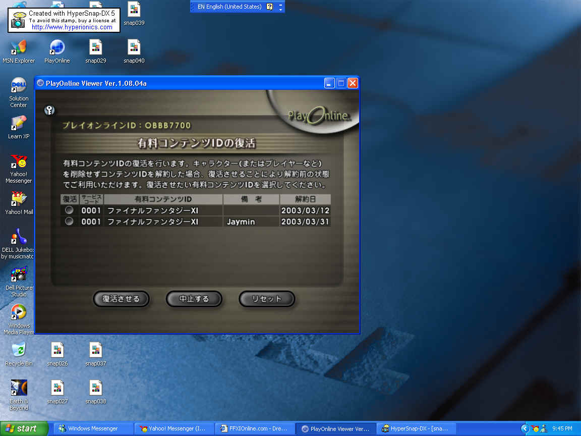Click the 2003/03/31 cancellation date cell
This screenshot has width=581, height=436.
305,222
